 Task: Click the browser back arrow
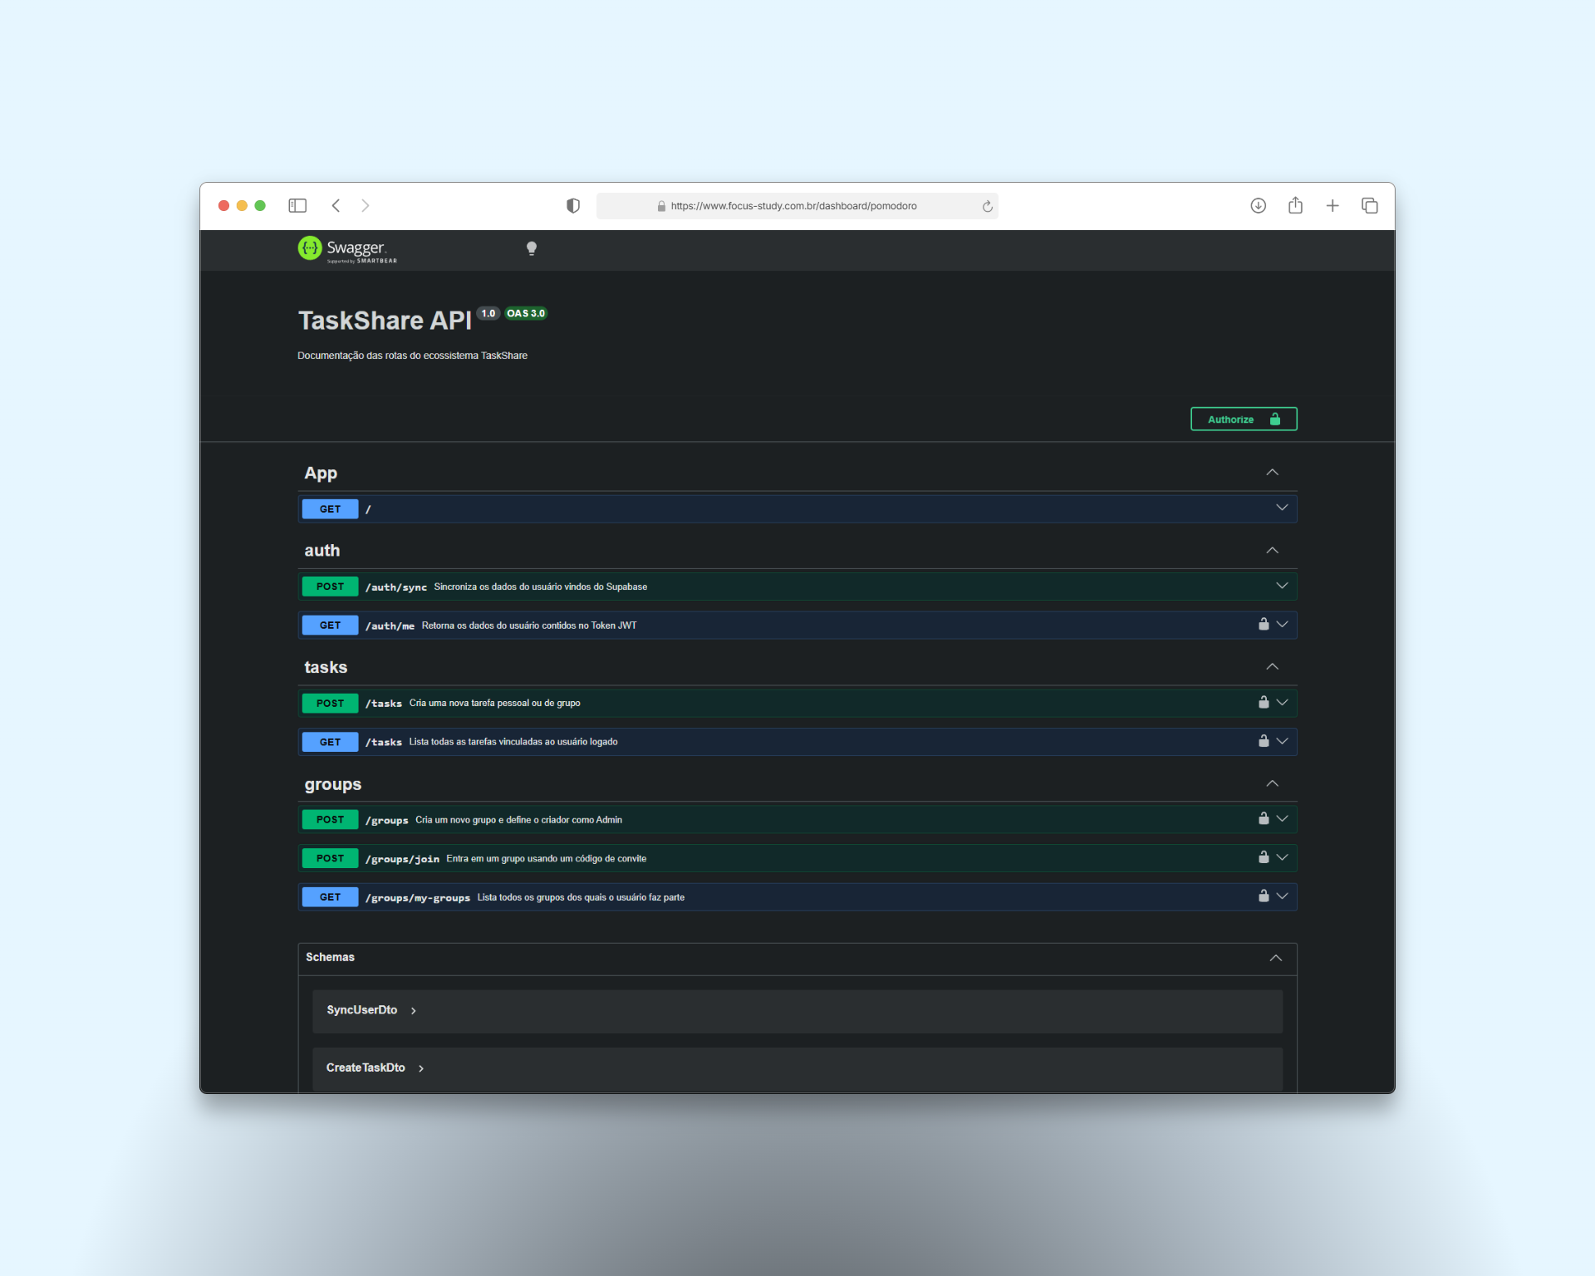(336, 205)
